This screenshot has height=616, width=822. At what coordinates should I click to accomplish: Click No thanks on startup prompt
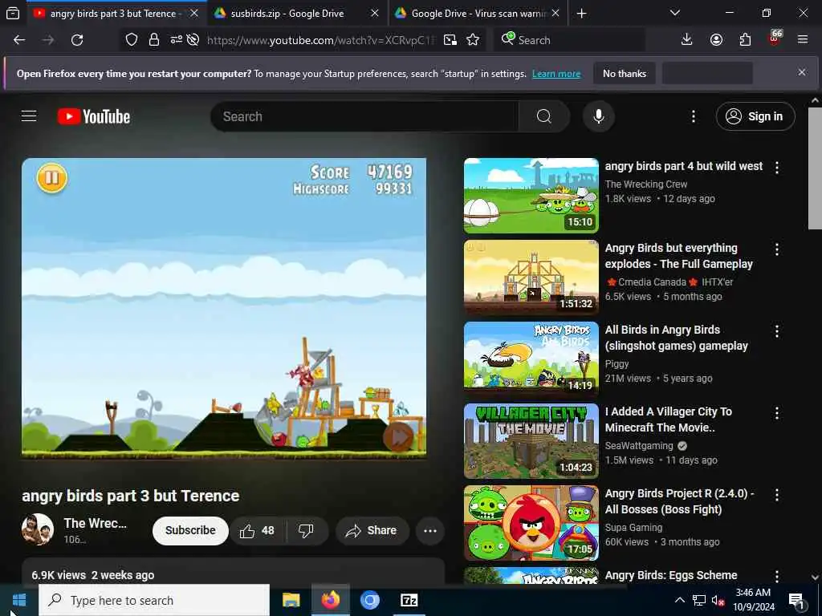tap(625, 73)
